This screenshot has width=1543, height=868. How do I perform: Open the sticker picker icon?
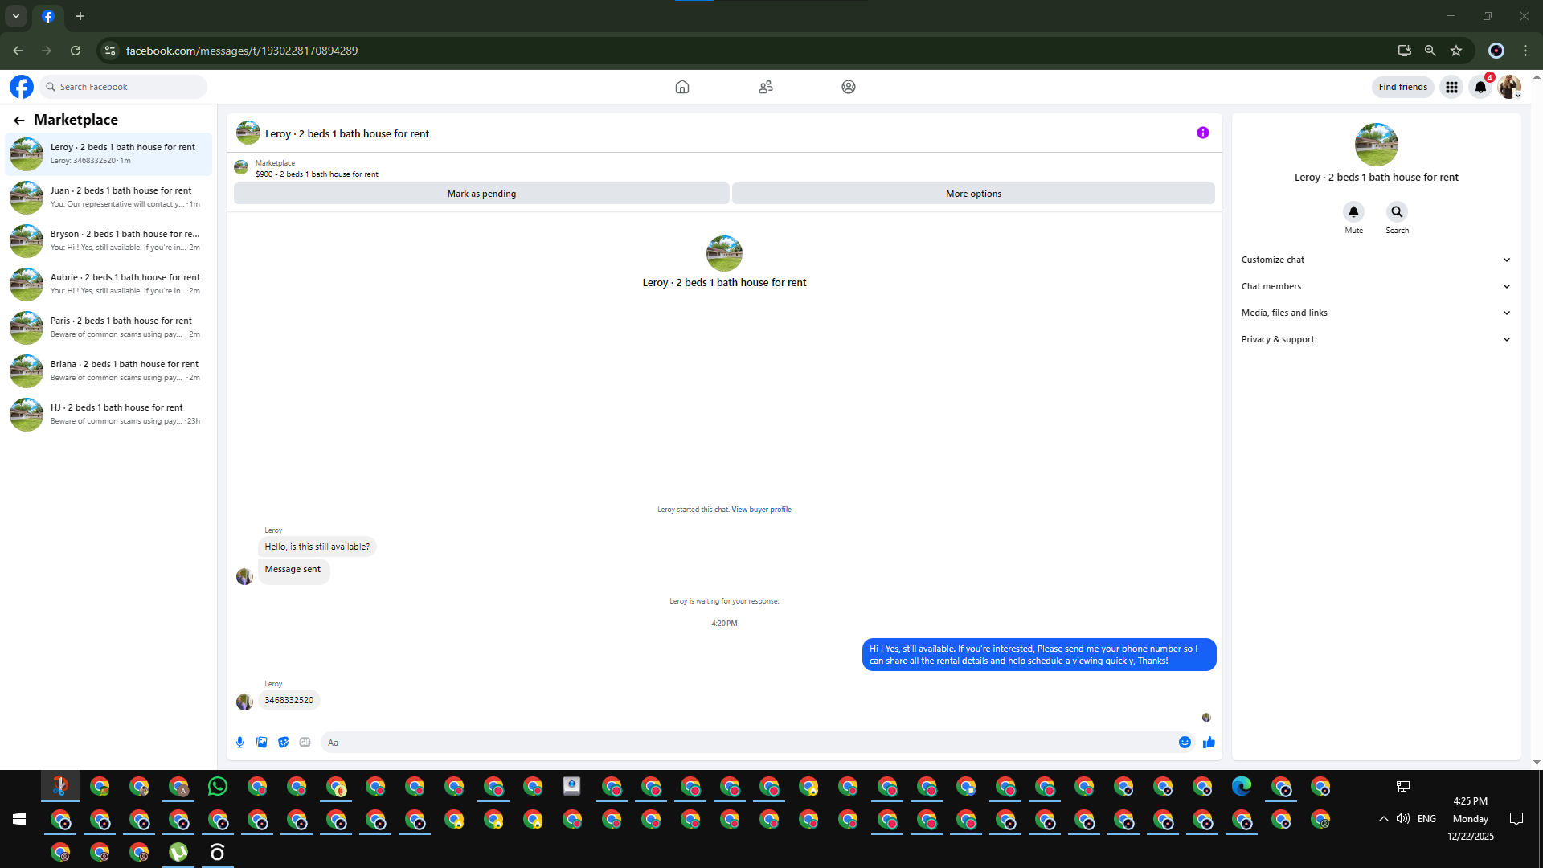tap(283, 743)
